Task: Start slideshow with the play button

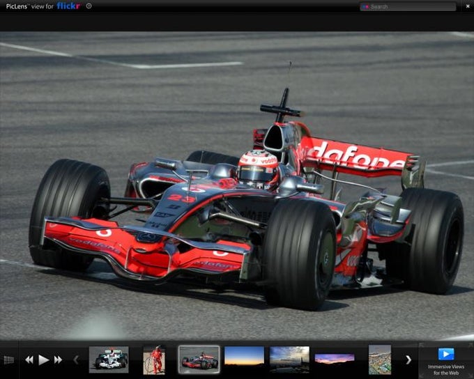Action: point(43,360)
